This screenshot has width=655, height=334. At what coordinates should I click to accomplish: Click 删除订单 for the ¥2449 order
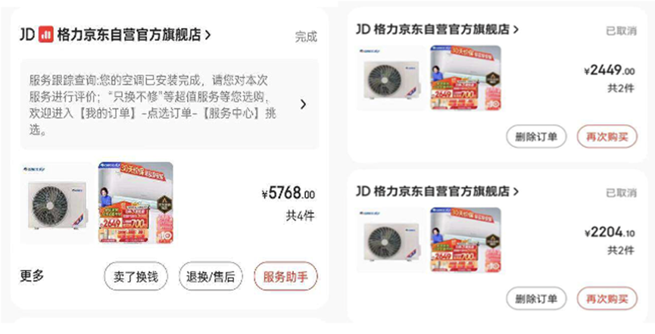click(536, 136)
